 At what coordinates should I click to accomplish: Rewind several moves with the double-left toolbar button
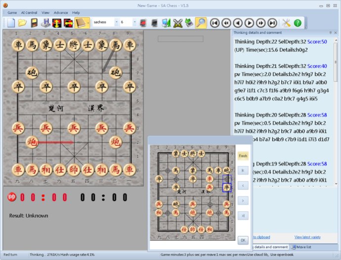pyautogui.click(x=226, y=23)
